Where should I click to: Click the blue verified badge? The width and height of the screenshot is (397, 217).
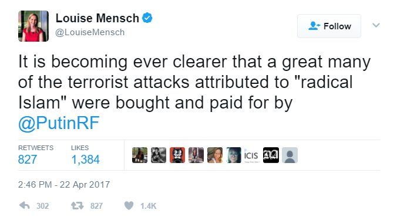(147, 18)
